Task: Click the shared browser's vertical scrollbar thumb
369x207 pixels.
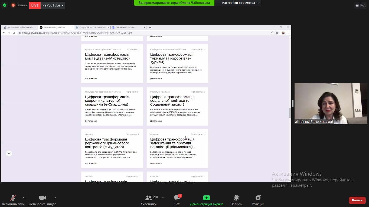Action: click(290, 113)
